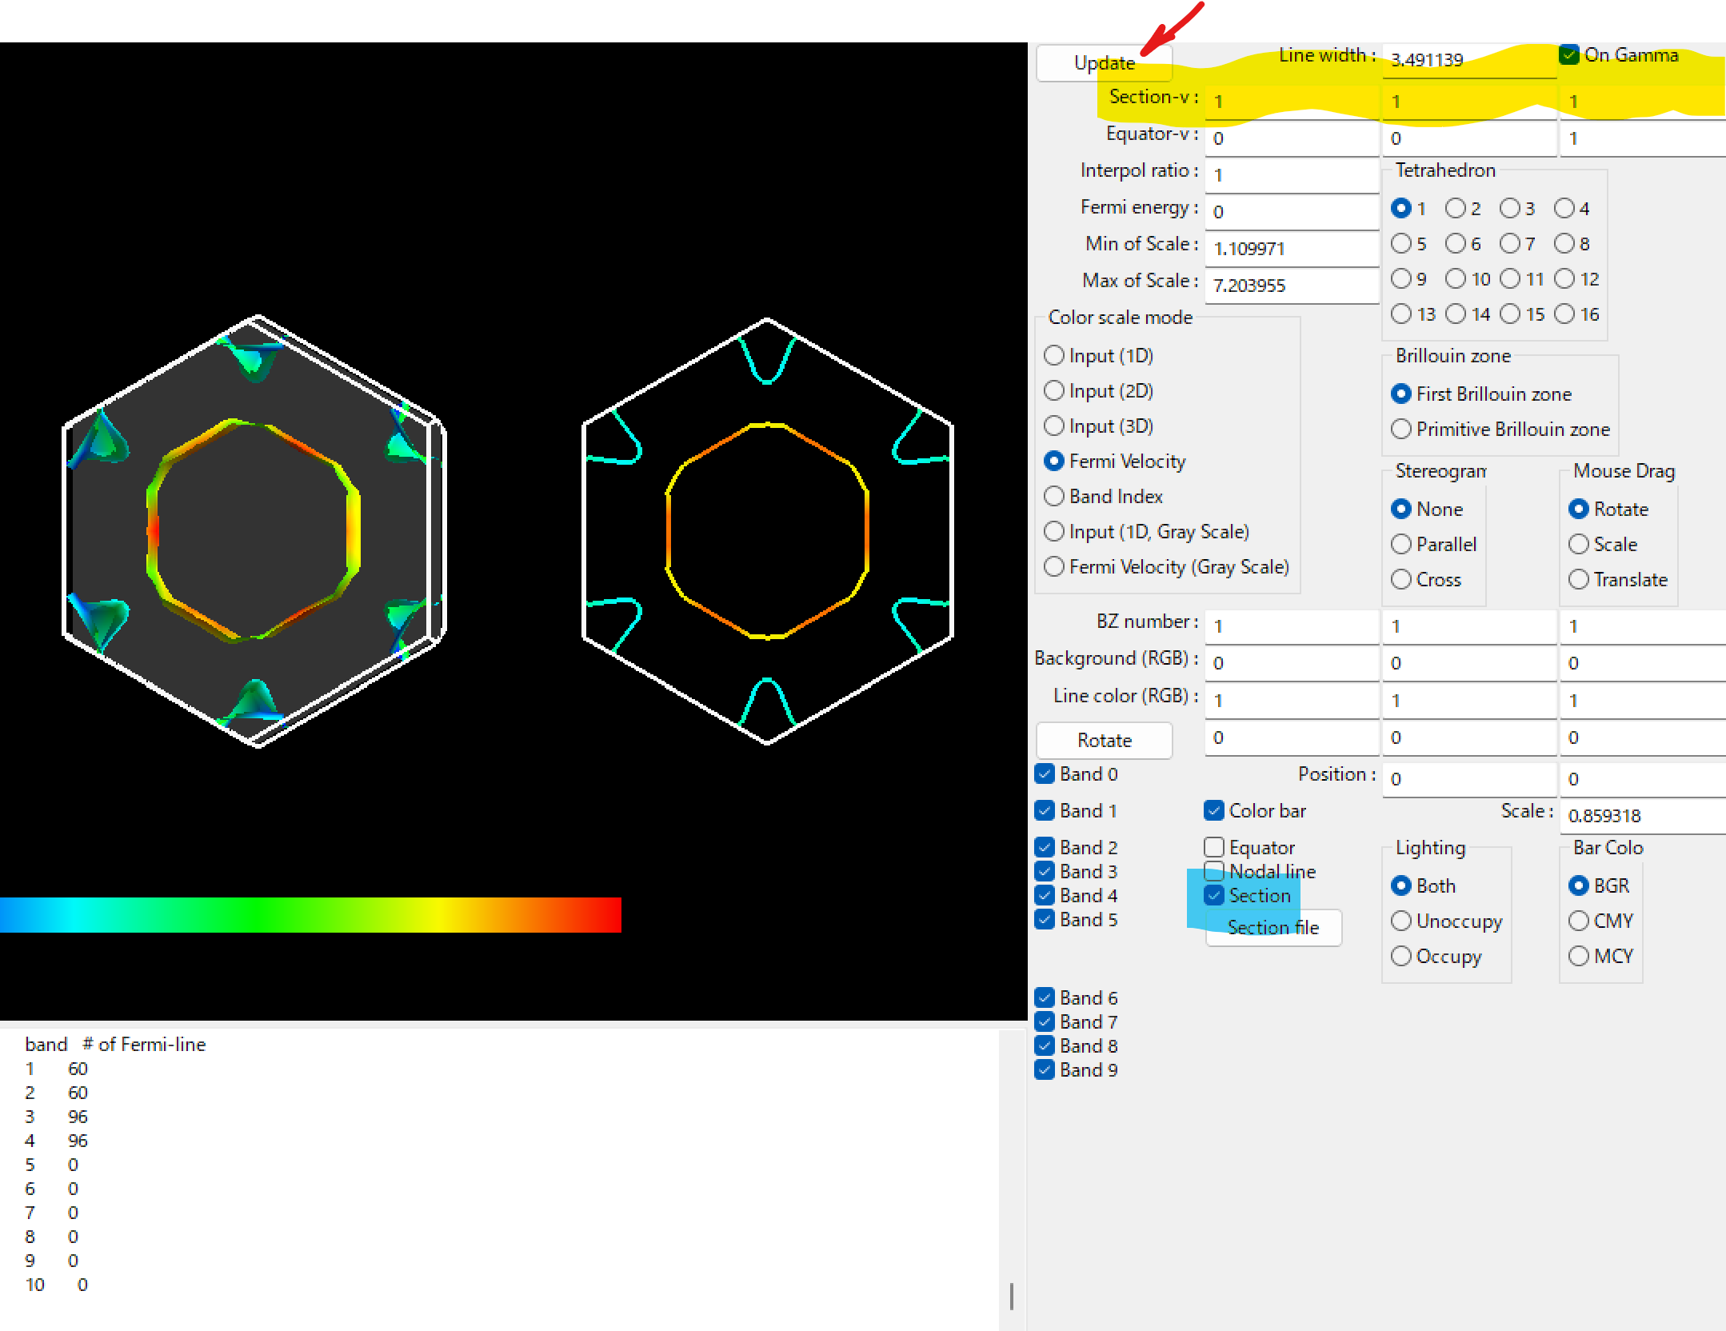The width and height of the screenshot is (1726, 1331).
Task: Enable the Equator checkbox
Action: click(x=1214, y=847)
